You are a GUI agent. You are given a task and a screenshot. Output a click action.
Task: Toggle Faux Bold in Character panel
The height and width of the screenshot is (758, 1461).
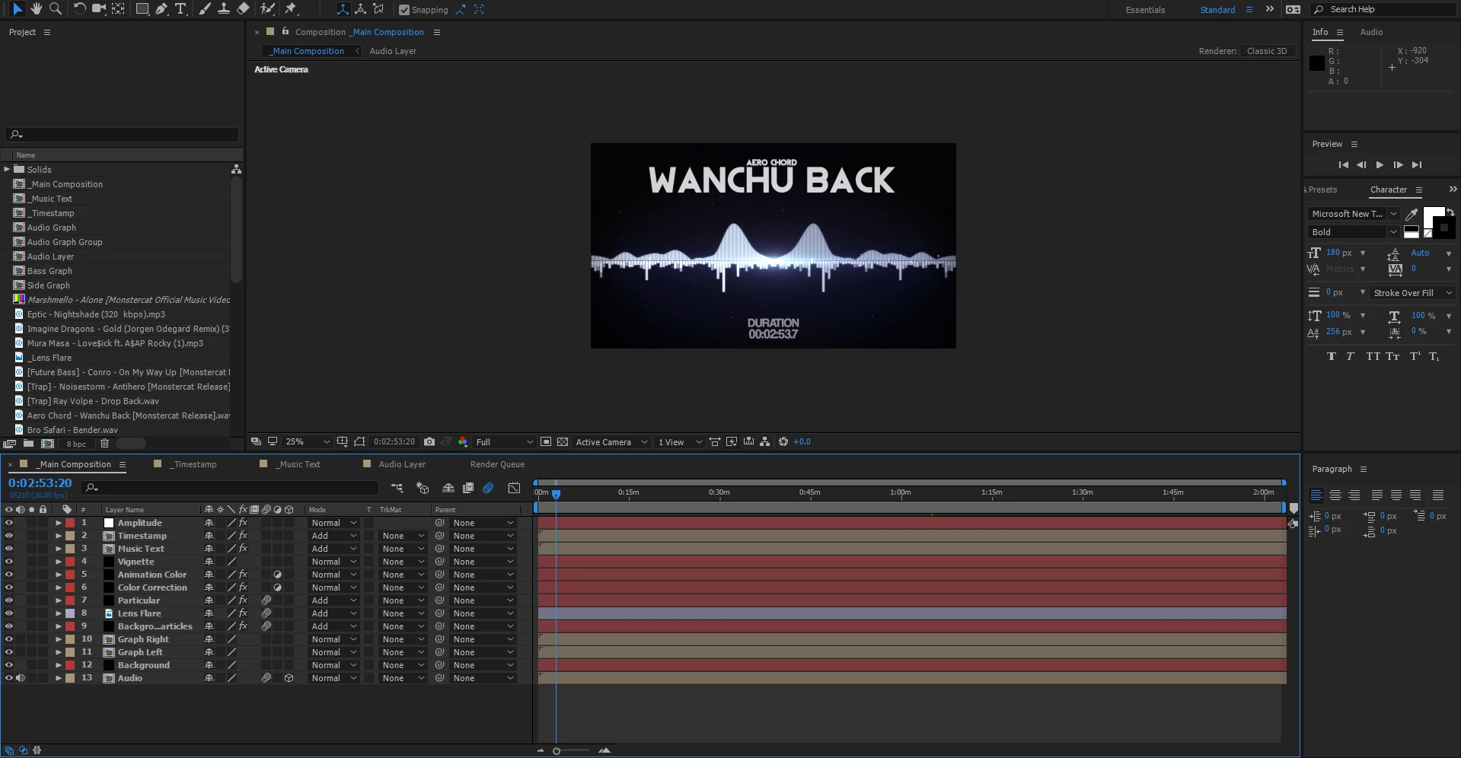coord(1331,356)
